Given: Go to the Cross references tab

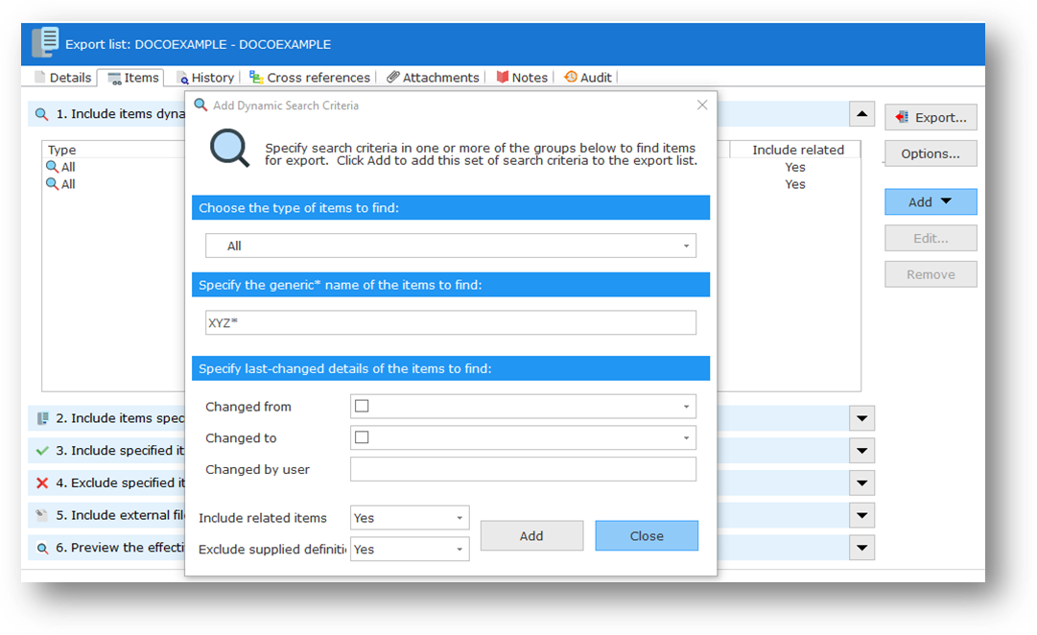Looking at the screenshot, I should [x=310, y=78].
